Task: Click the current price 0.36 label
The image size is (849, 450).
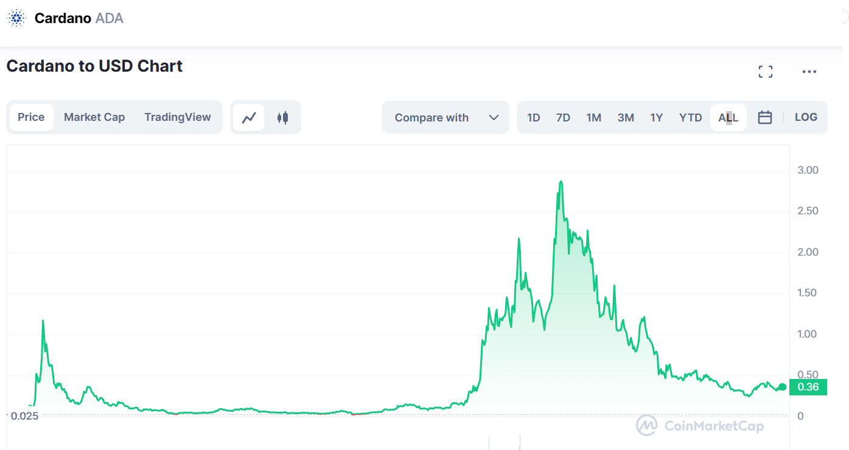Action: (x=808, y=387)
